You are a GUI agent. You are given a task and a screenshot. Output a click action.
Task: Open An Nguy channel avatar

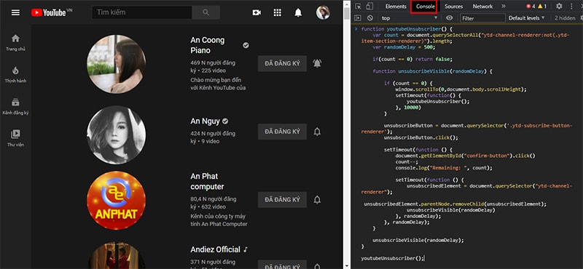click(117, 134)
